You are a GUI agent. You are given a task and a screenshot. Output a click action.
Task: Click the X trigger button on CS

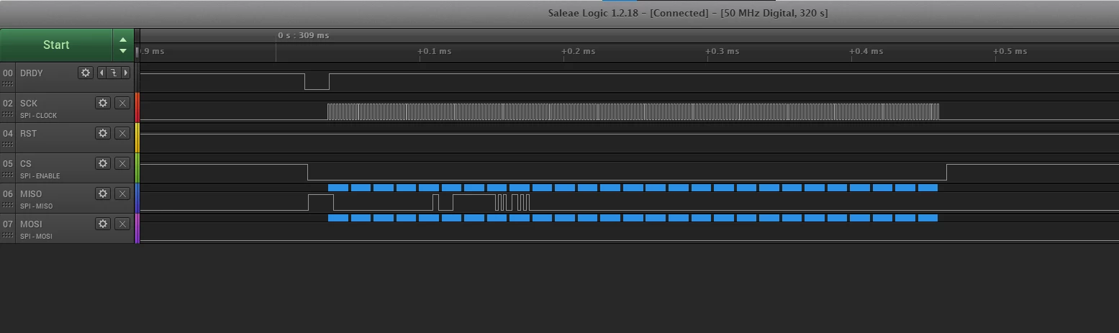click(x=122, y=163)
